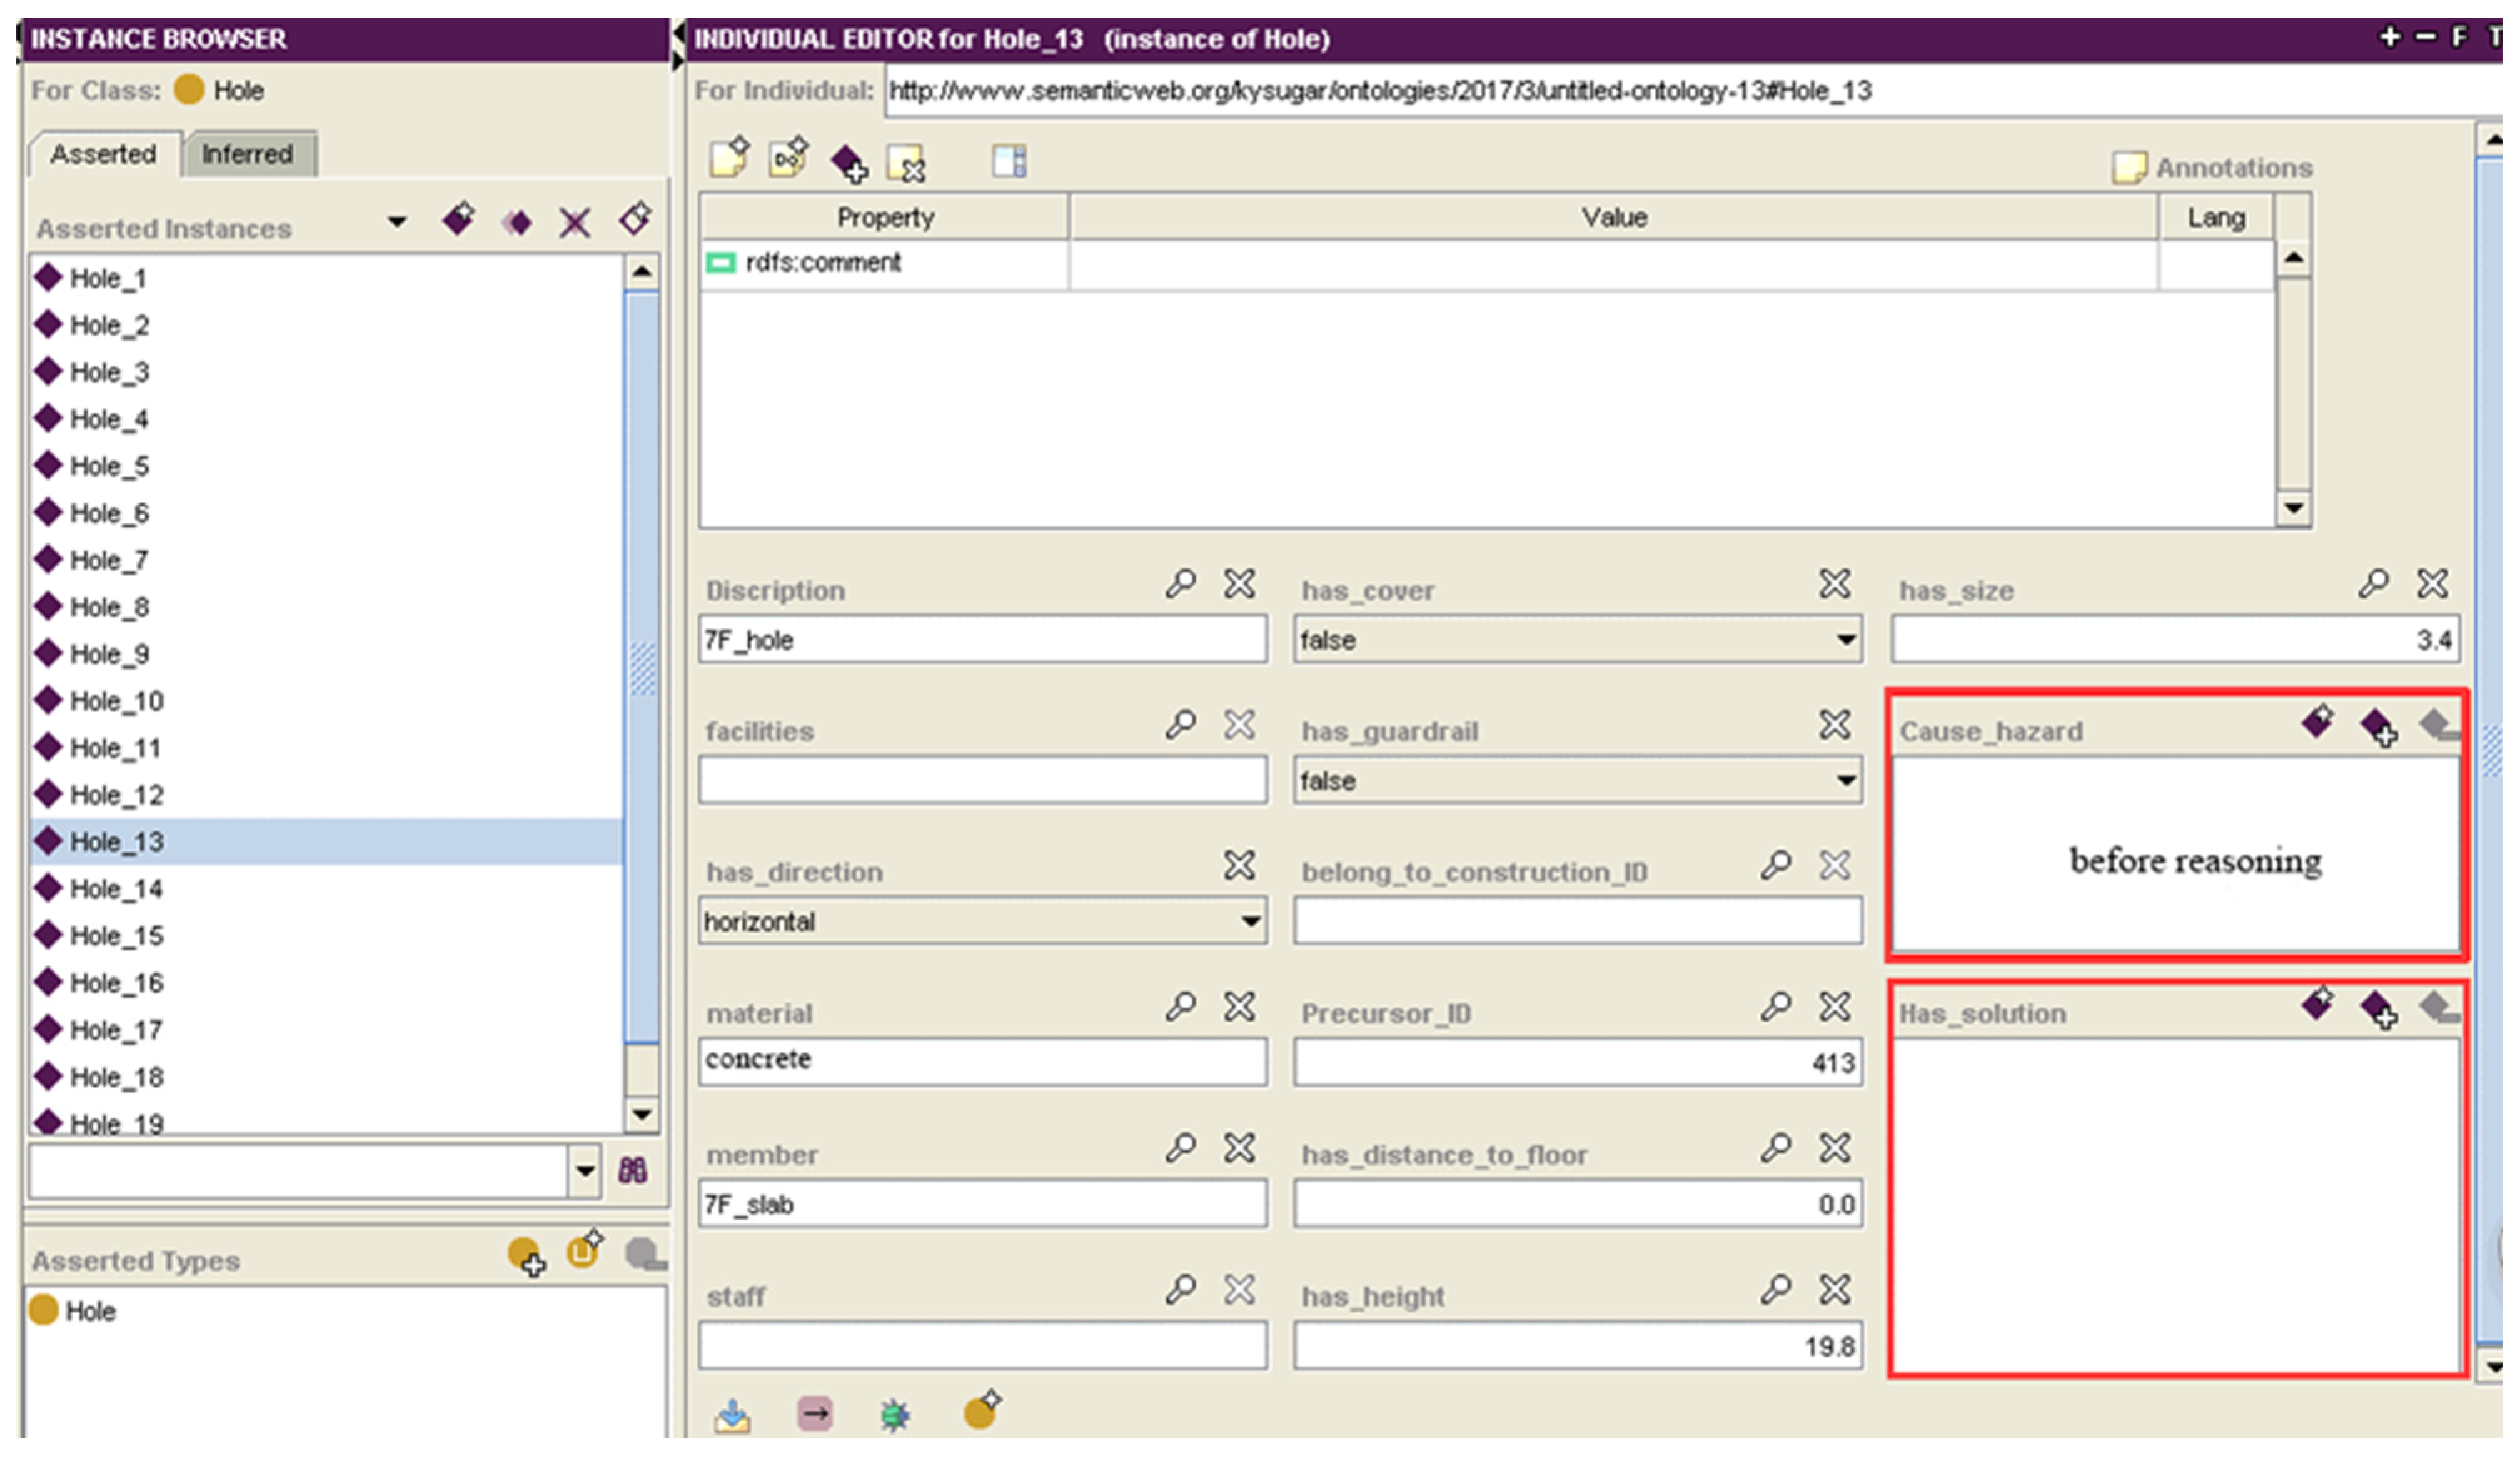The image size is (2520, 1461).
Task: Open the has_guardrail dropdown
Action: (x=1846, y=781)
